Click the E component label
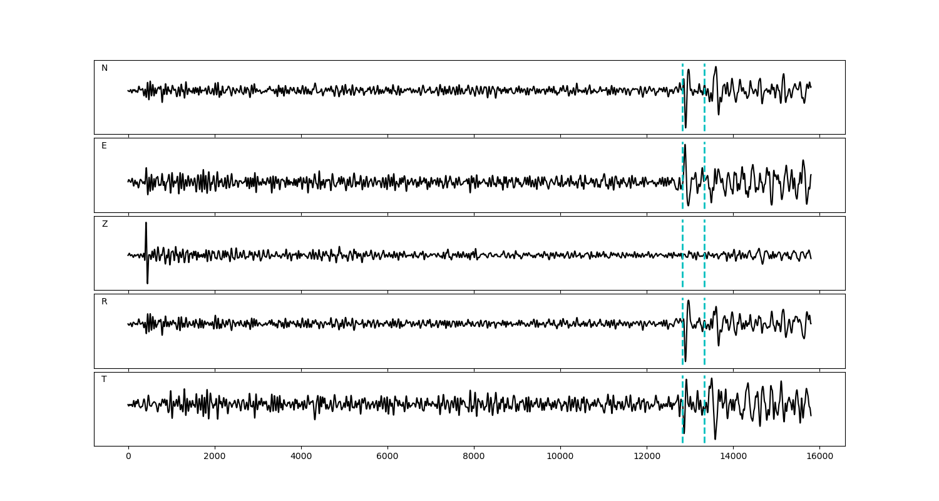939x501 pixels. (x=104, y=146)
